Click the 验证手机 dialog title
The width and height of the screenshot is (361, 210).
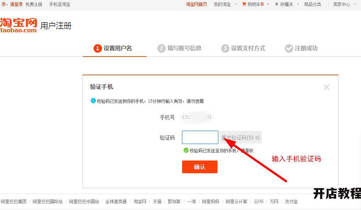(102, 87)
